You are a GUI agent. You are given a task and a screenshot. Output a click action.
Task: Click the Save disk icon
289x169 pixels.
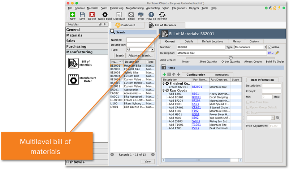point(82,15)
